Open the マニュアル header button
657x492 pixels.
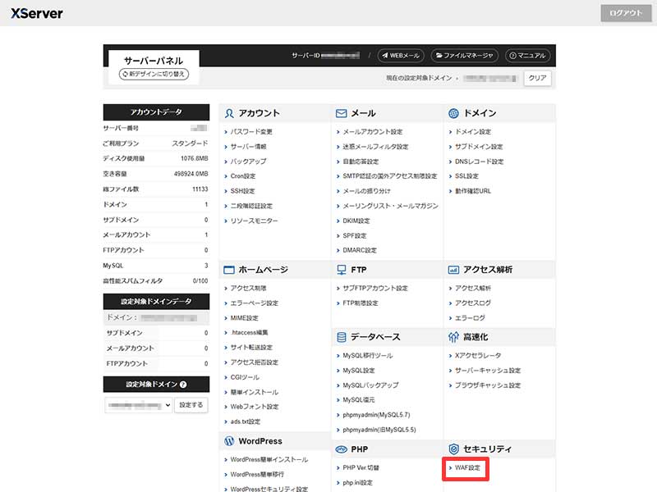[x=527, y=55]
